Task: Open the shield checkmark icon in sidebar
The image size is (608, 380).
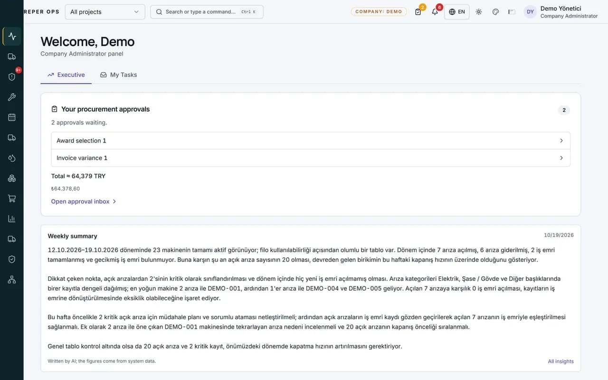Action: point(12,259)
